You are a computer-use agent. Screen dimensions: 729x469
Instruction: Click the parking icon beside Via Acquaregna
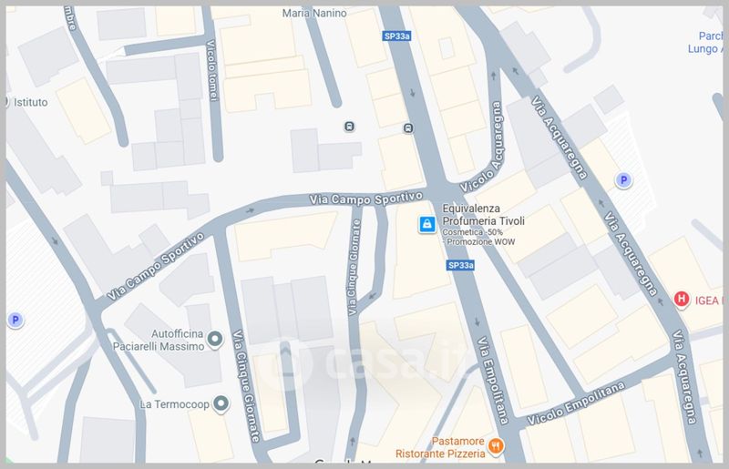(x=623, y=181)
